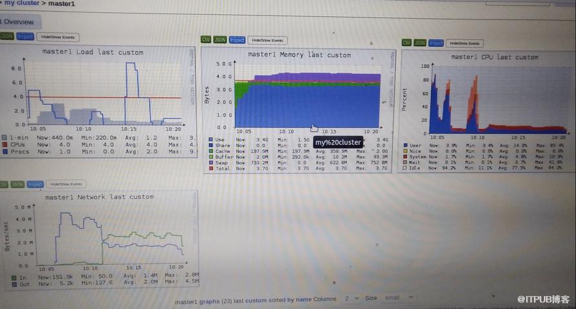Click the green Cache legend swatch
Image resolution: width=576 pixels, height=309 pixels.
[x=211, y=151]
